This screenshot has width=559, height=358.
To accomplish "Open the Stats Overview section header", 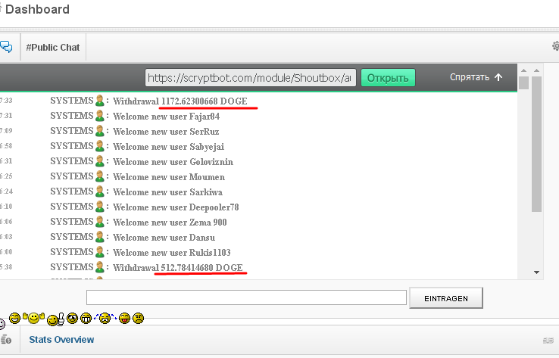I will [x=61, y=340].
